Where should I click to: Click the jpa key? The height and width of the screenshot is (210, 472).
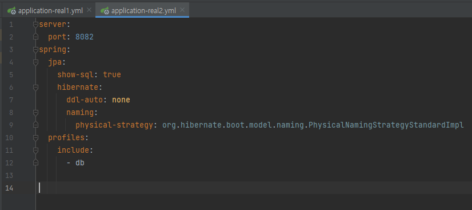click(x=55, y=62)
